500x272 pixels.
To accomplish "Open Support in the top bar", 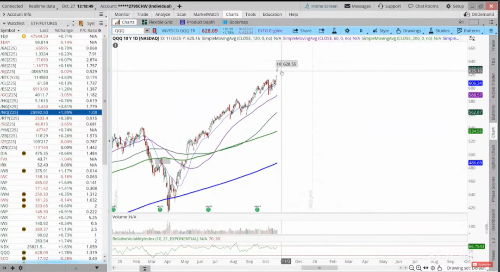I will pyautogui.click(x=389, y=6).
